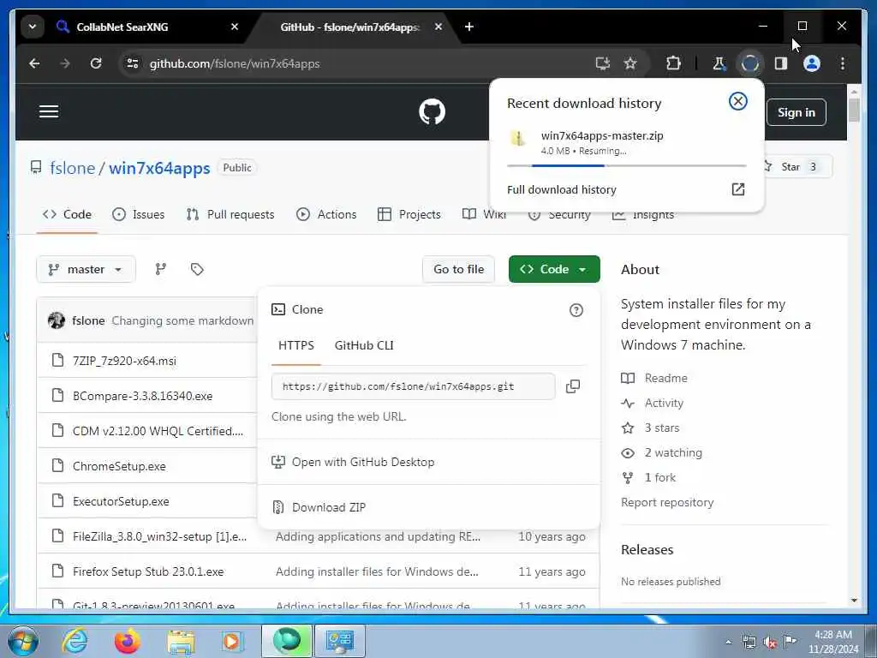Open fslone commit author link
This screenshot has height=658, width=877.
pos(88,320)
